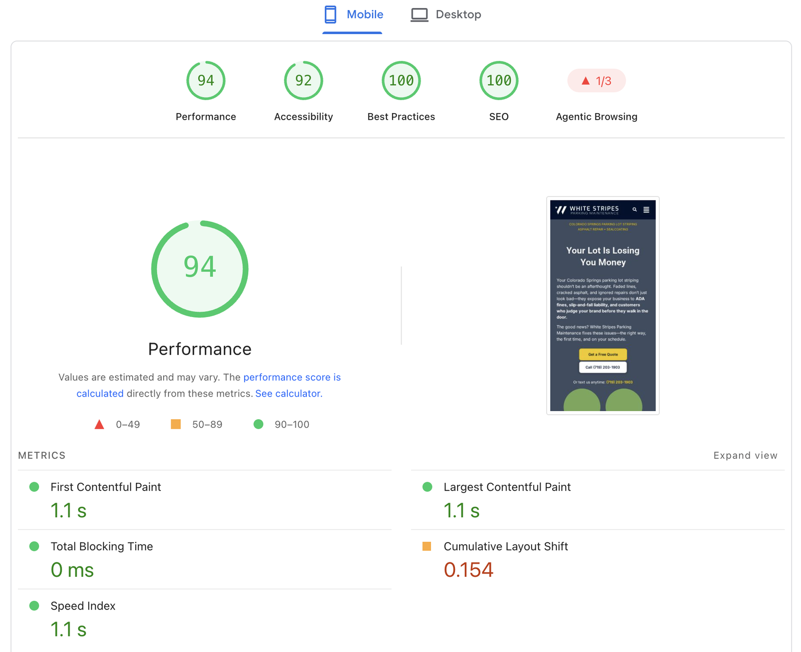Click the green circle 90–100 legend icon
The image size is (801, 652).
(x=258, y=424)
